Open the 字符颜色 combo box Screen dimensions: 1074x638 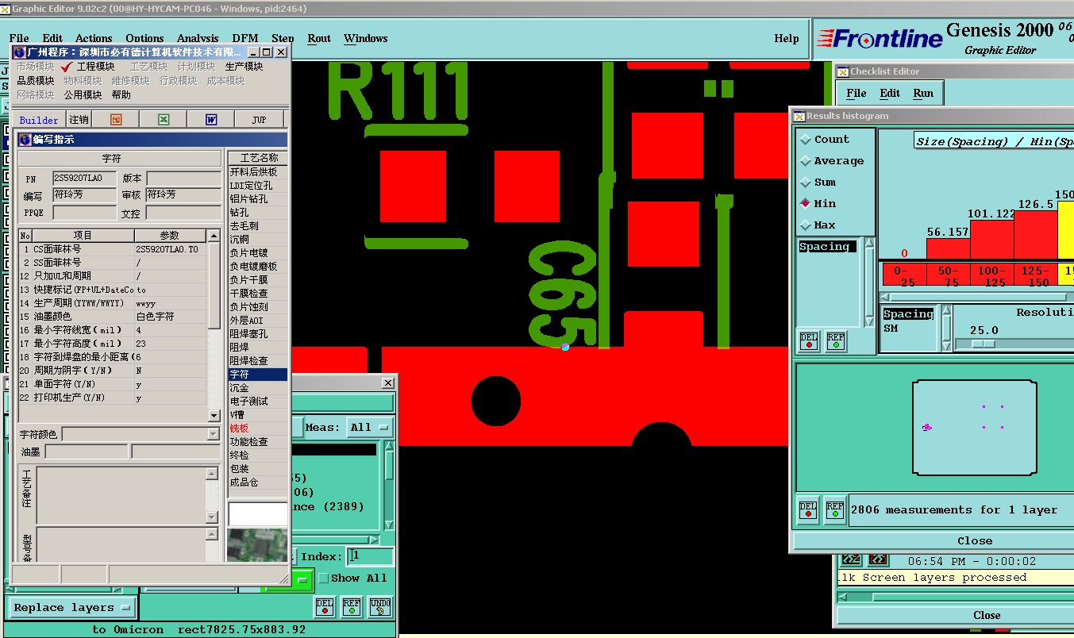141,434
